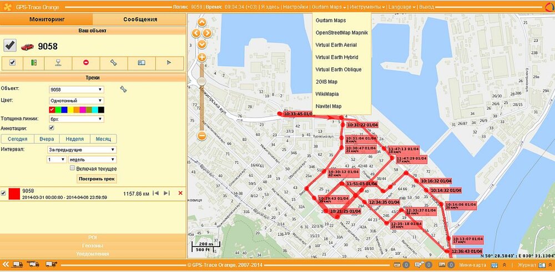Toggle the large checkbox for unit 9058

(x=10, y=46)
